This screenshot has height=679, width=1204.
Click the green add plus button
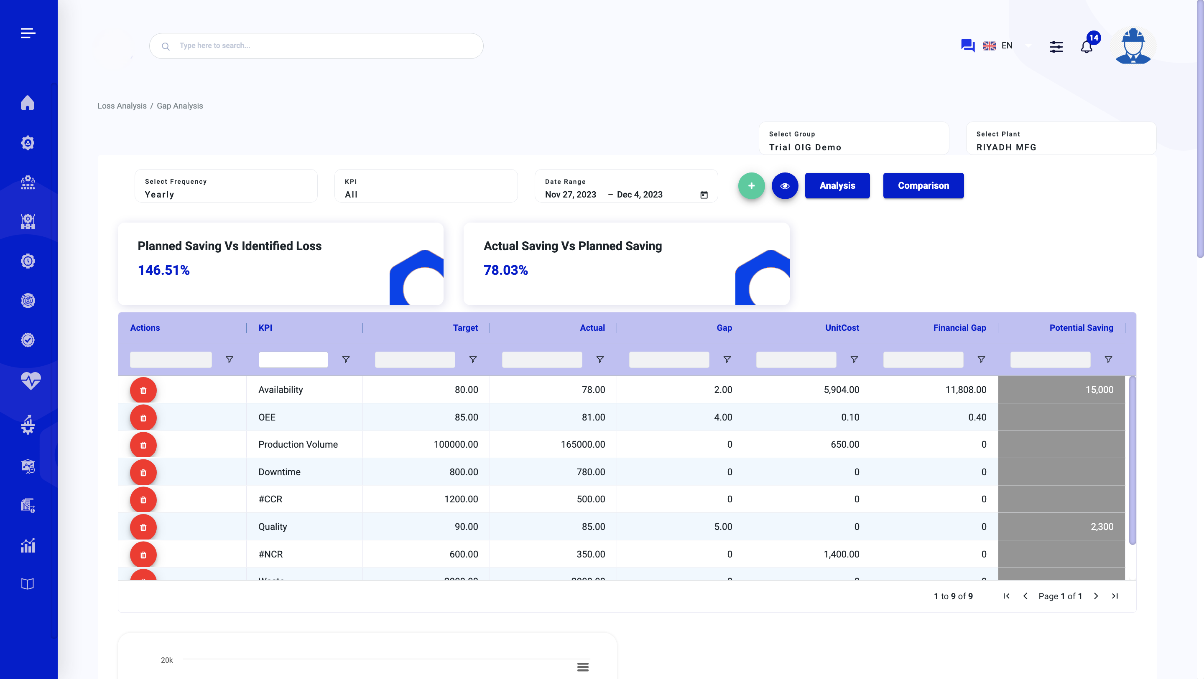point(751,186)
